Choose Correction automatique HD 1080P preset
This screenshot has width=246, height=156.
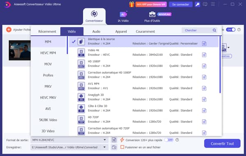pyautogui.click(x=143, y=75)
